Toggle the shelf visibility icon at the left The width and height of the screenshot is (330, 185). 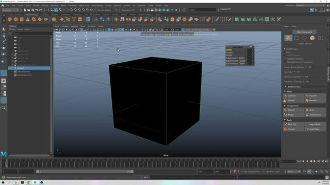pyautogui.click(x=4, y=15)
